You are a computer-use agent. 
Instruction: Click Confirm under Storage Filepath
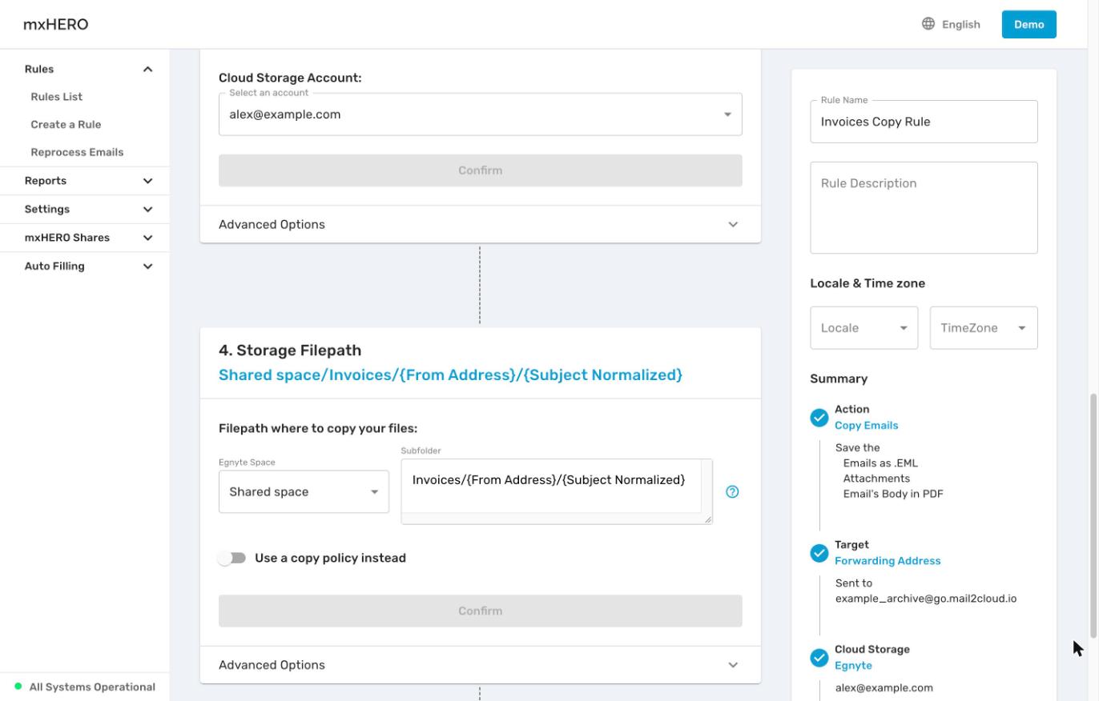(x=481, y=611)
